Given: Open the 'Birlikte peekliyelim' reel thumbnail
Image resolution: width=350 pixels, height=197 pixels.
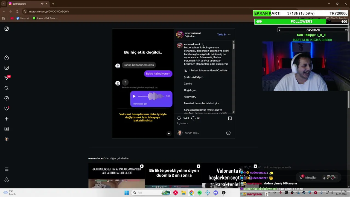Looking at the screenshot, I should (174, 176).
